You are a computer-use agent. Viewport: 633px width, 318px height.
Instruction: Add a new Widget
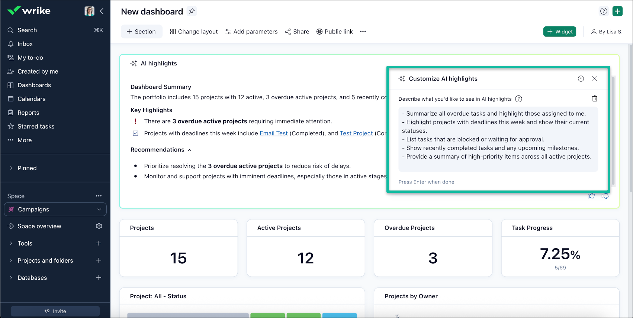coord(559,32)
